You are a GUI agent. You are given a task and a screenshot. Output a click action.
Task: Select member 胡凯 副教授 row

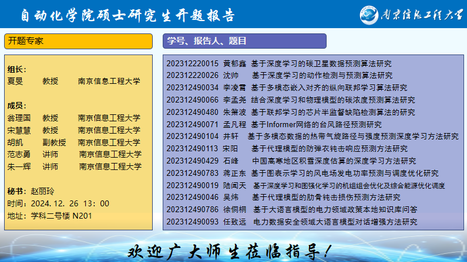73,142
